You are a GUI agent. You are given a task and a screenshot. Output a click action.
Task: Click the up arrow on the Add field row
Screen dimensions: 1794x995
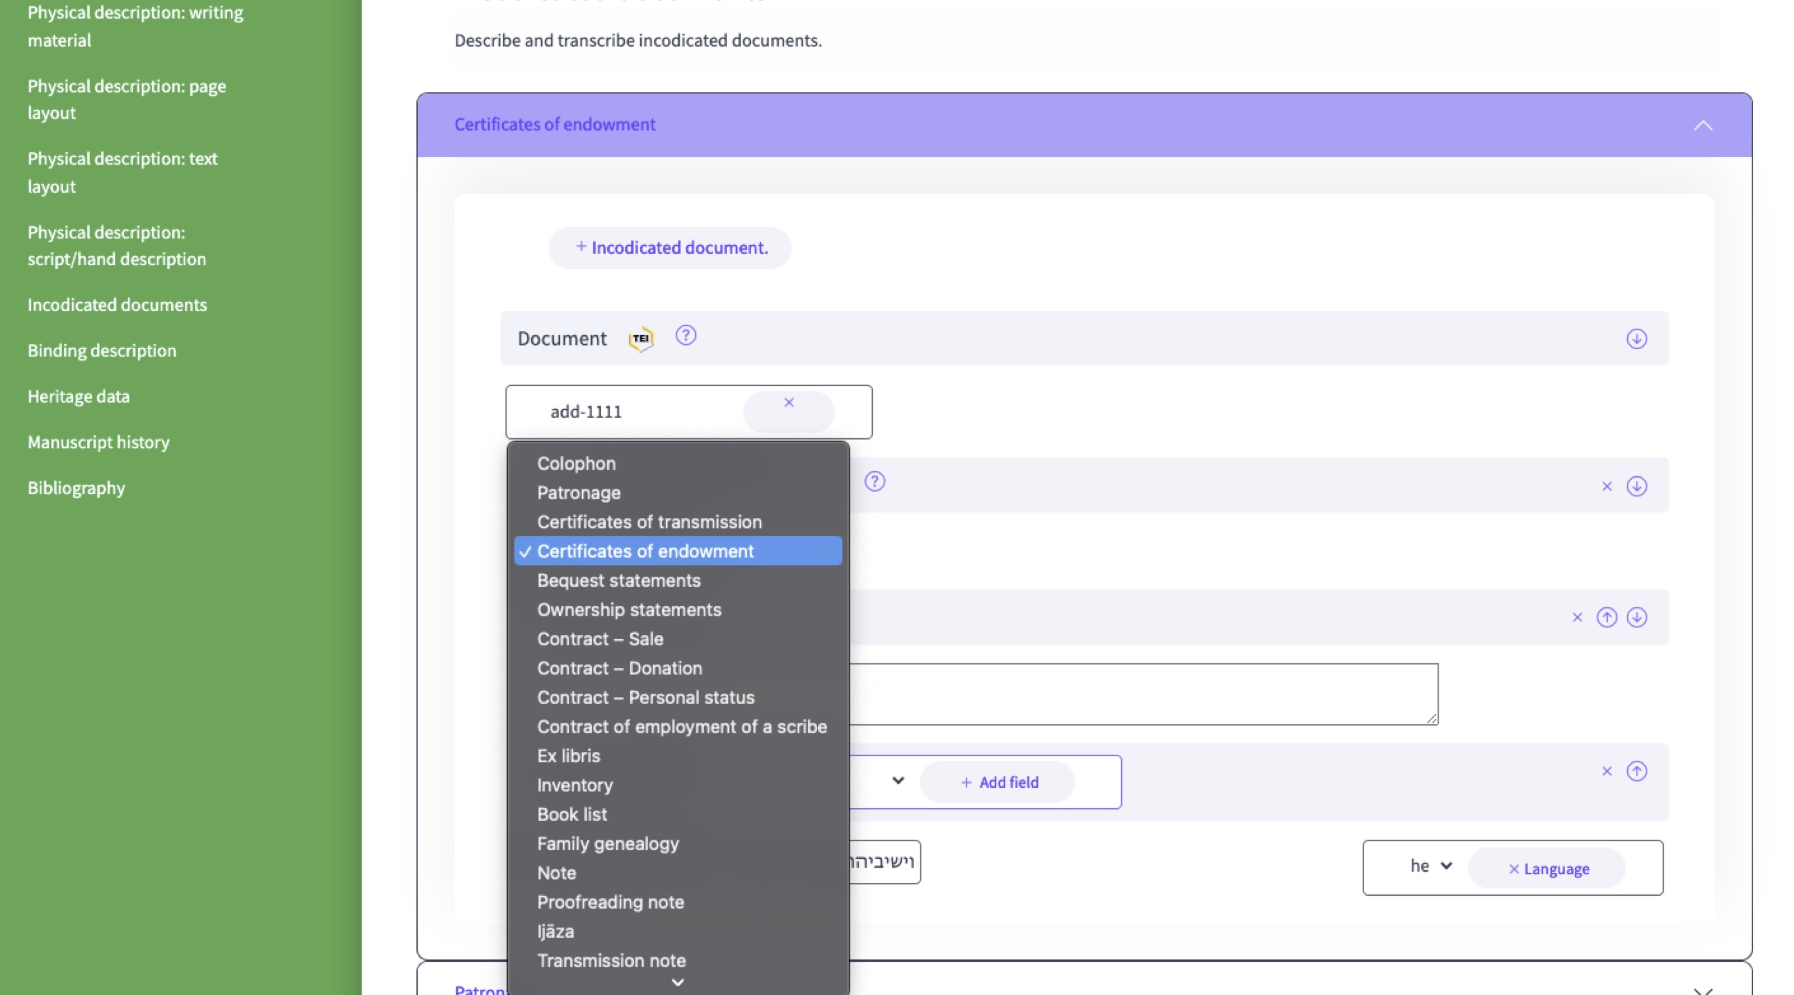(1636, 772)
